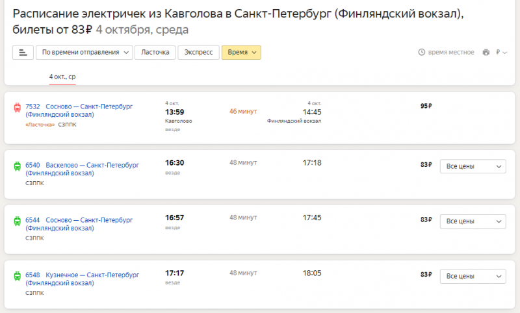Open the sort dropdown По времени отправления

point(84,53)
